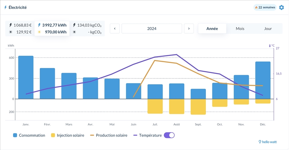The image size is (289, 150).
Task: Switch to the Mois tab
Action: point(240,29)
